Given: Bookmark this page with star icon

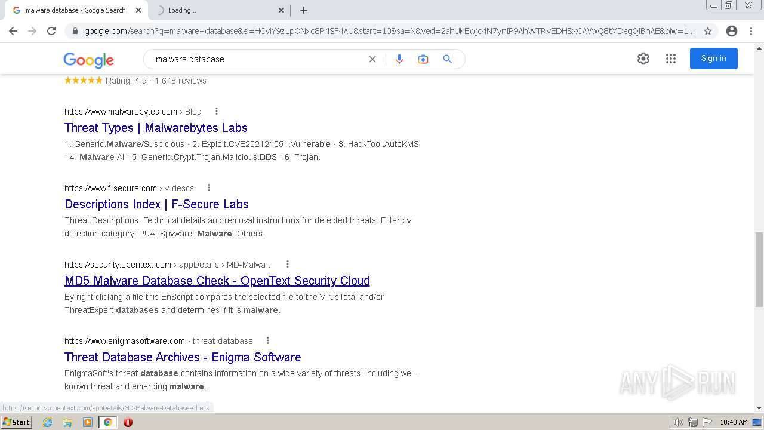Looking at the screenshot, I should coord(708,31).
